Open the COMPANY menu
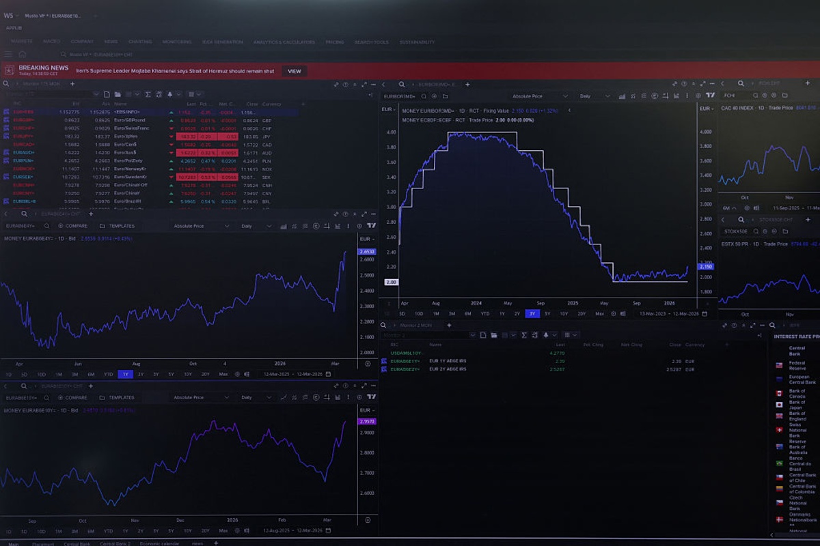The height and width of the screenshot is (546, 820). [82, 42]
